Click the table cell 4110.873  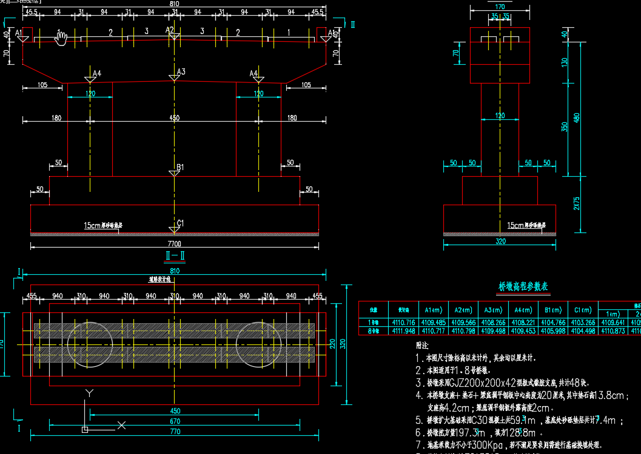pyautogui.click(x=612, y=331)
